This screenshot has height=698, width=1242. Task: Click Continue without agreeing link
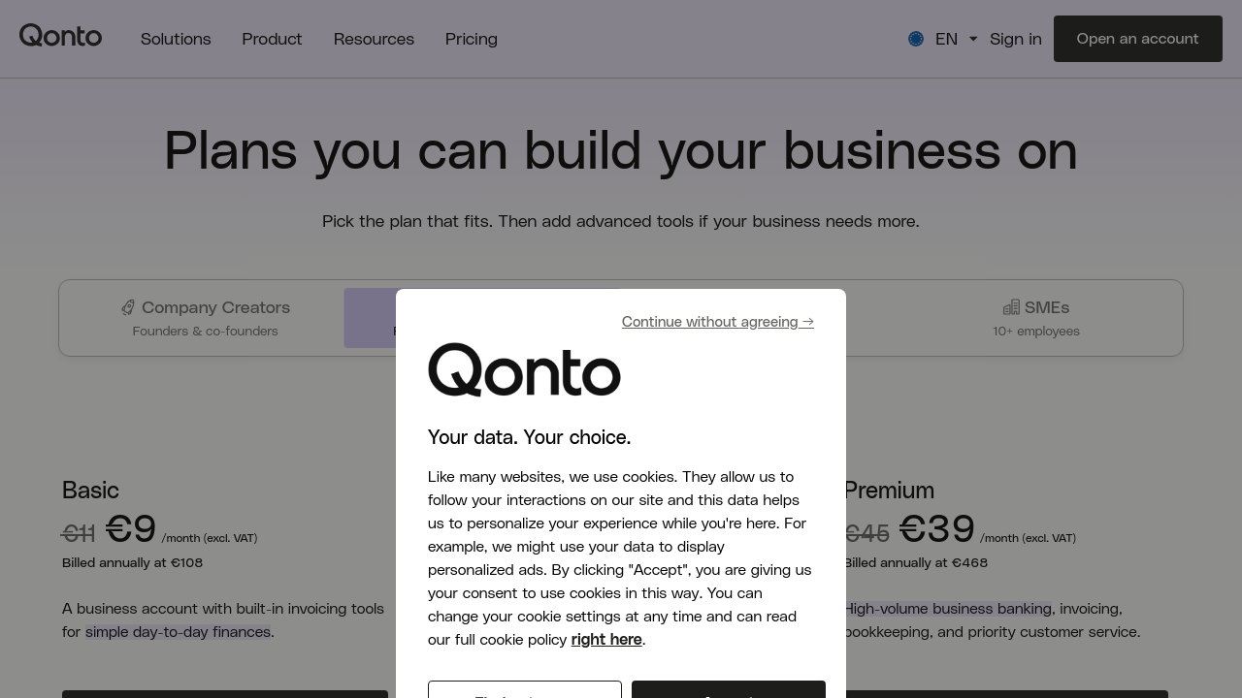coord(717,322)
